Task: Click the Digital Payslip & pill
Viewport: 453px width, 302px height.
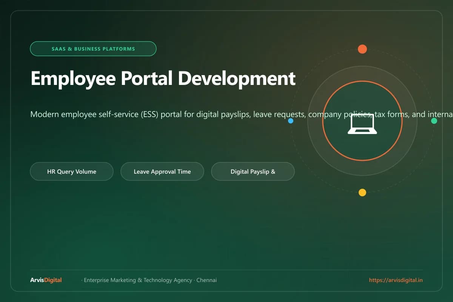Action: tap(253, 171)
